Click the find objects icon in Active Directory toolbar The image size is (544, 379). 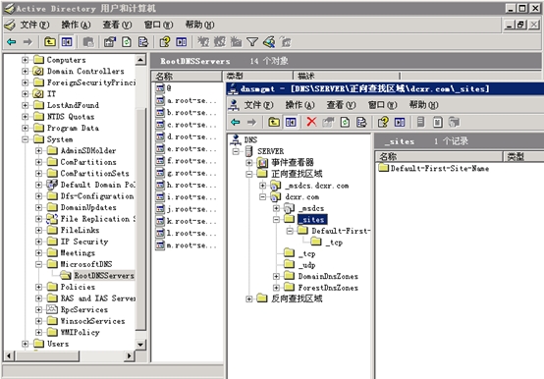point(269,42)
